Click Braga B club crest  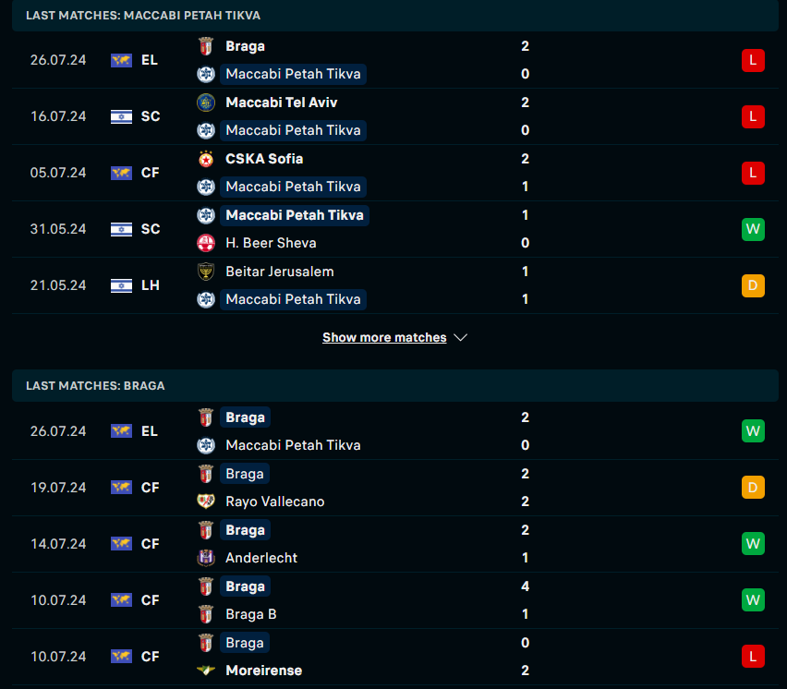tap(206, 614)
